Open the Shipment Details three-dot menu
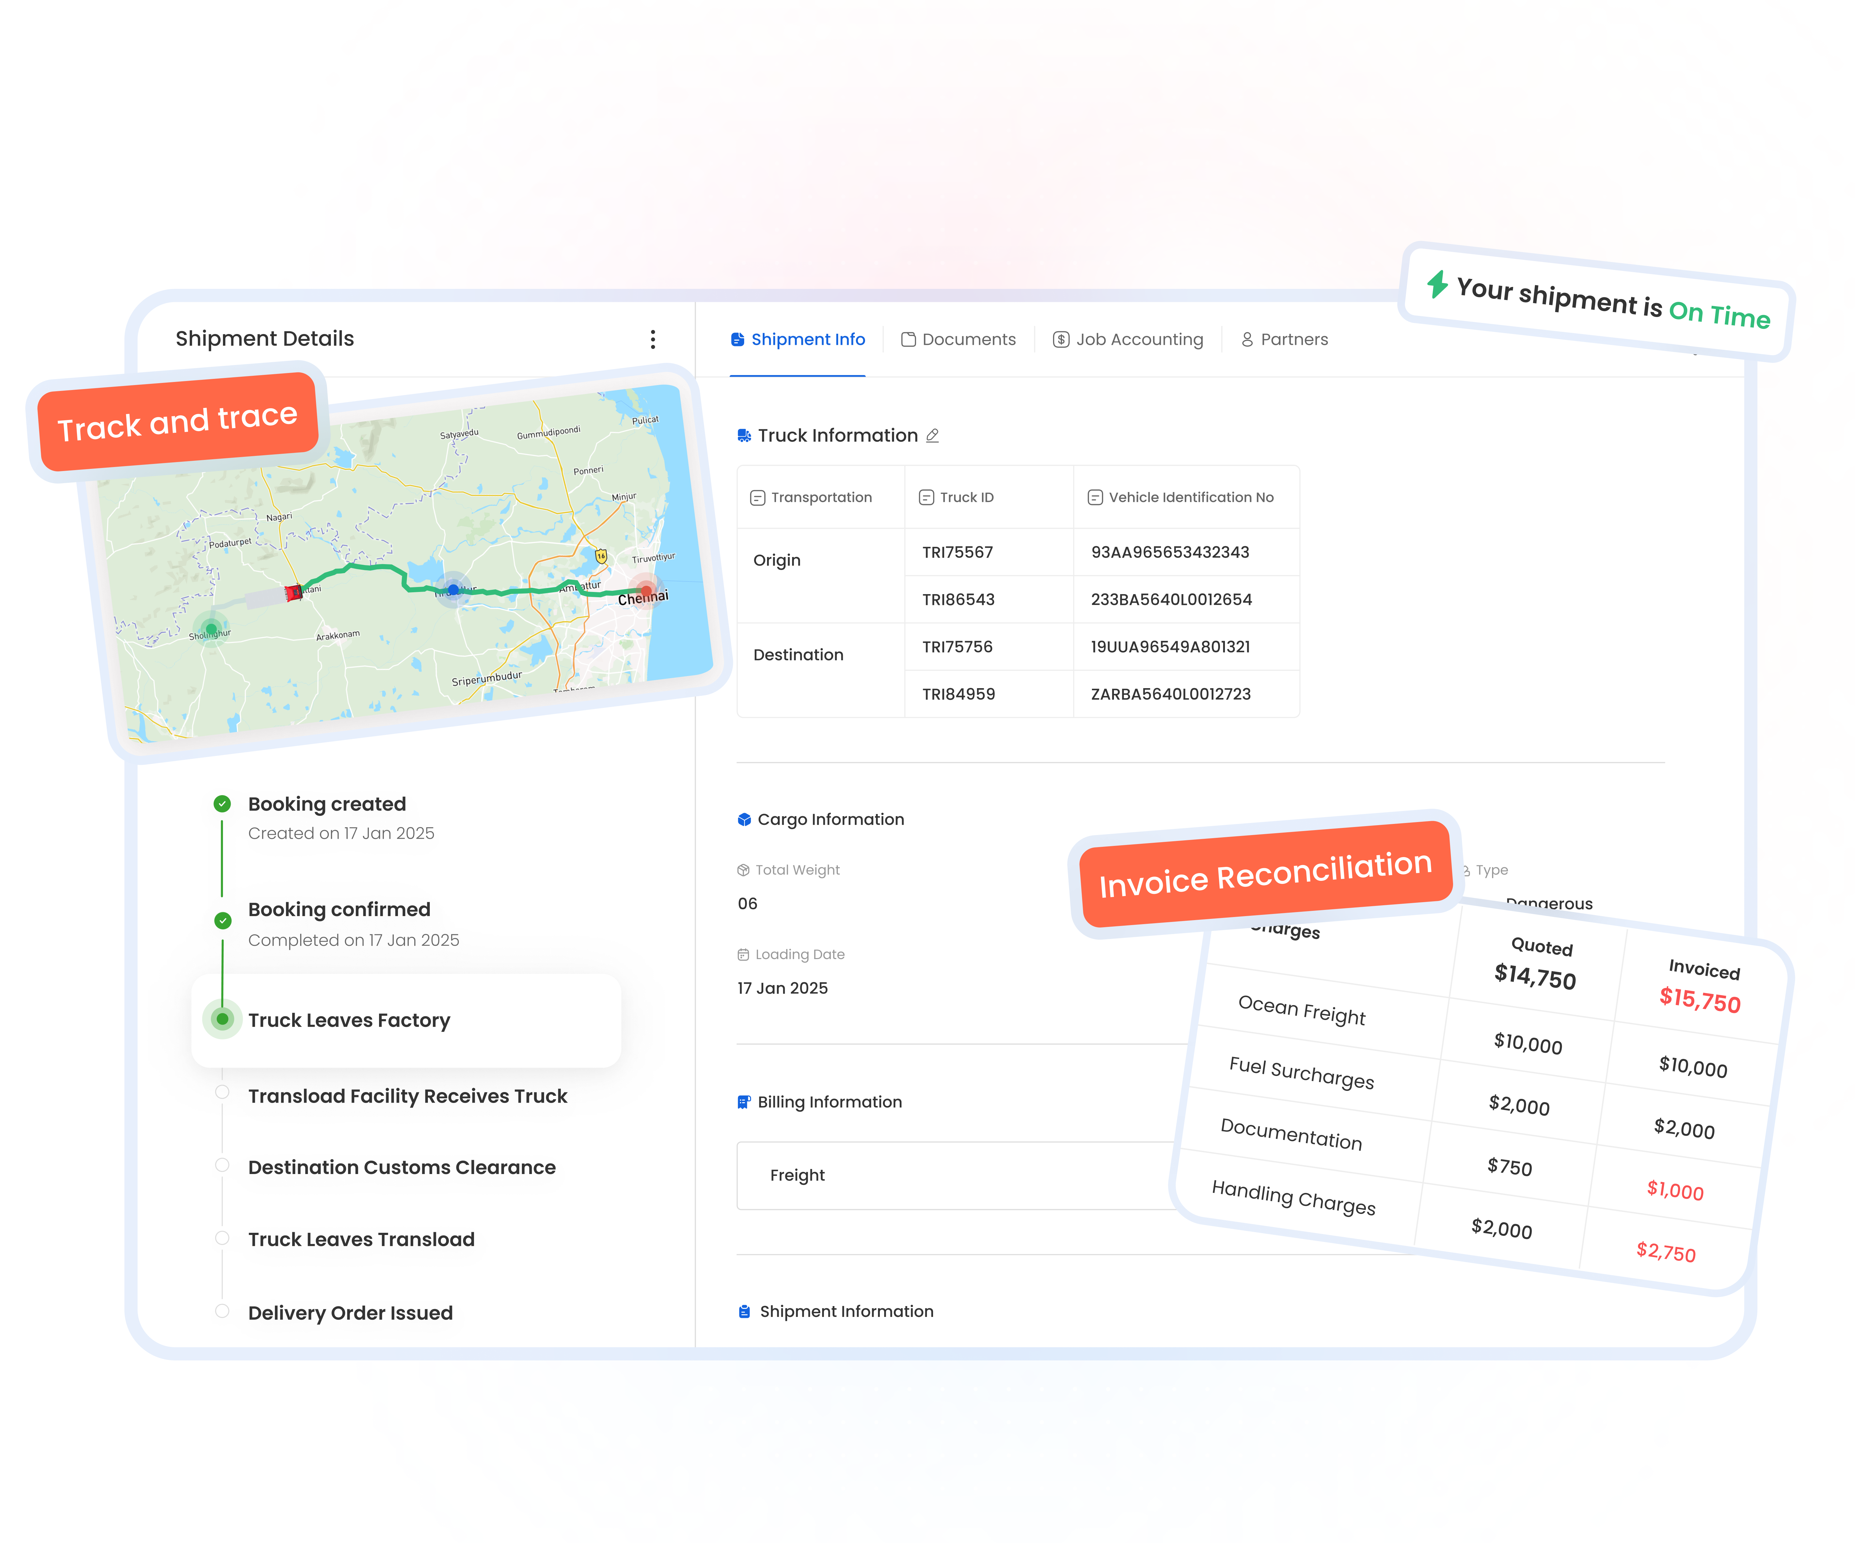This screenshot has width=1855, height=1543. pyautogui.click(x=653, y=339)
